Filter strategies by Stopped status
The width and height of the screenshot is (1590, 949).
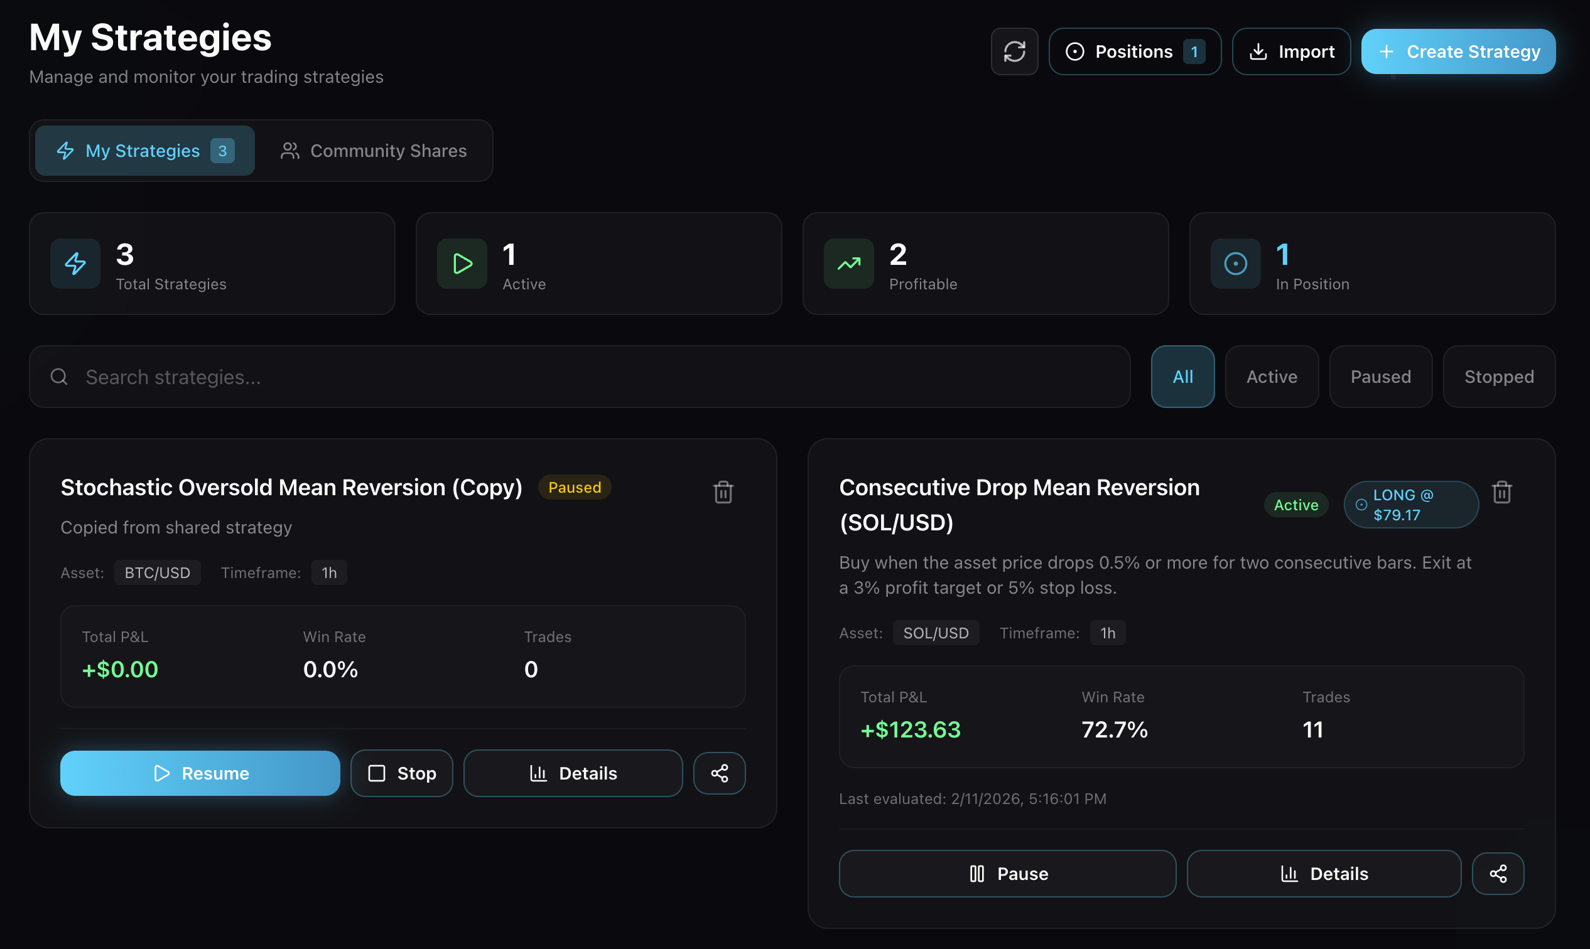(1498, 377)
